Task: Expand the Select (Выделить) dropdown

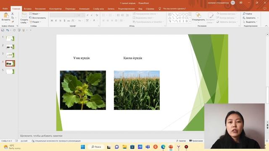Action: coord(251,22)
